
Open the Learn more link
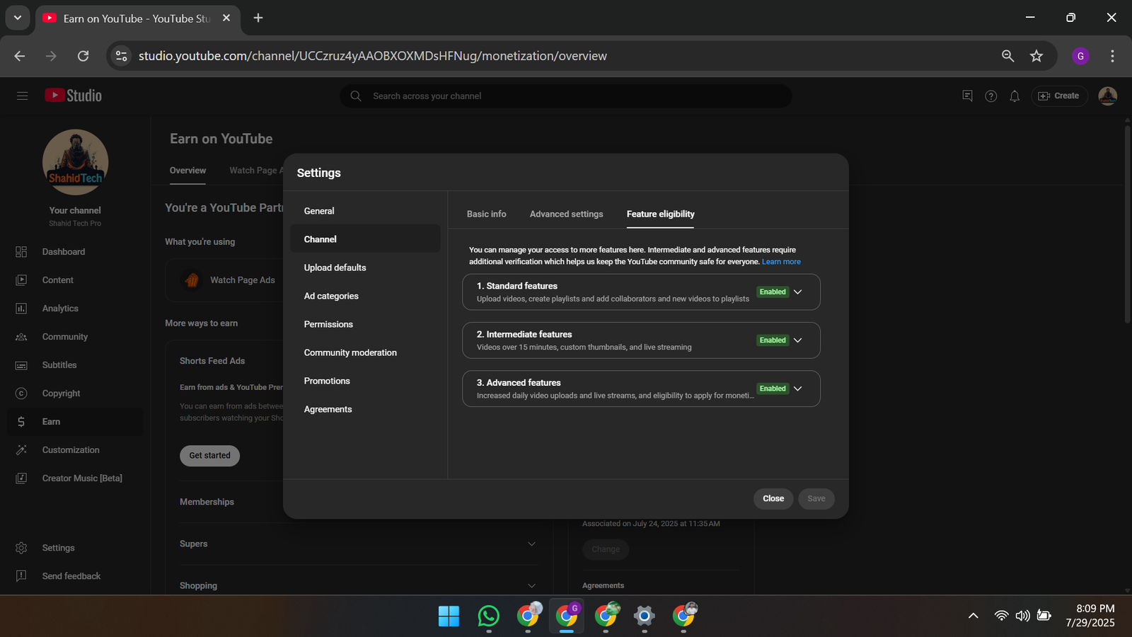[x=781, y=262]
